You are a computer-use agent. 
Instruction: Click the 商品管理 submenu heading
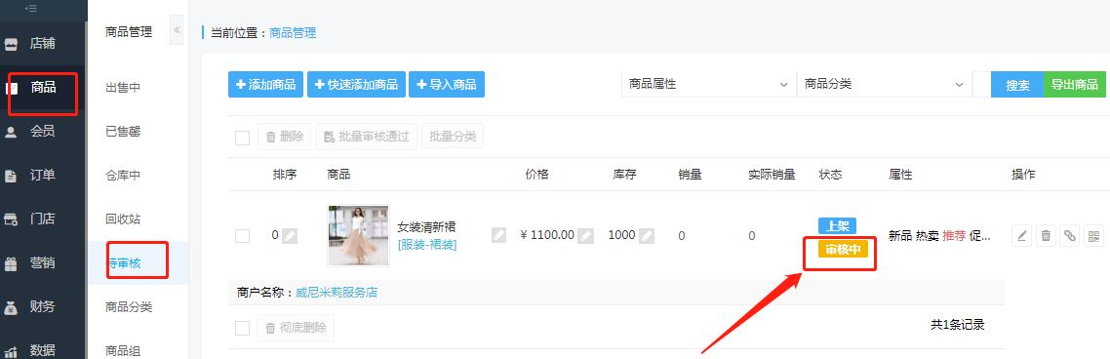click(129, 31)
